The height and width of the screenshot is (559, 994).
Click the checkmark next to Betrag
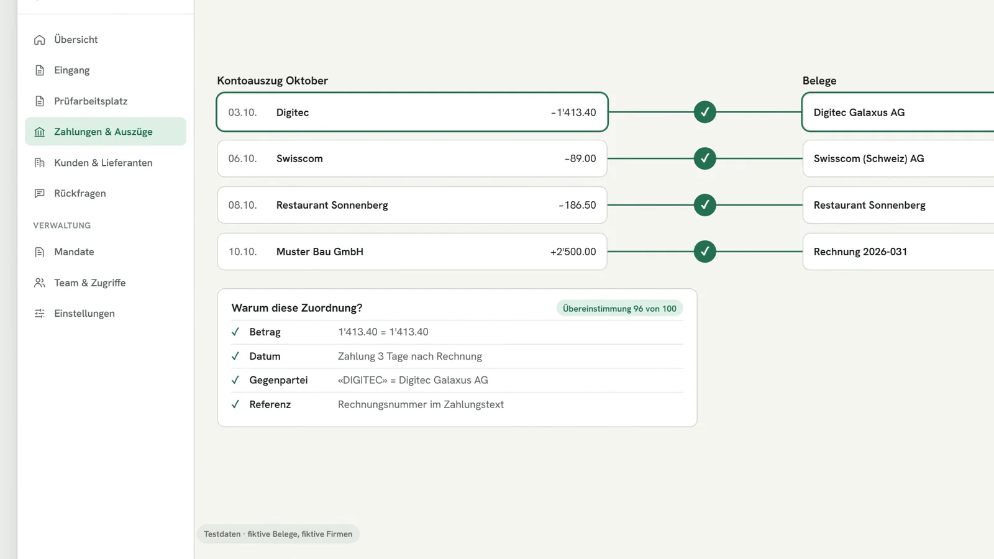point(235,332)
